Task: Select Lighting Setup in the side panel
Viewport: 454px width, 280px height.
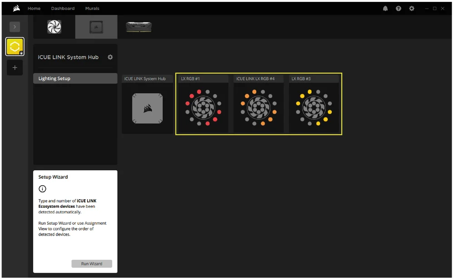Action: pyautogui.click(x=75, y=79)
